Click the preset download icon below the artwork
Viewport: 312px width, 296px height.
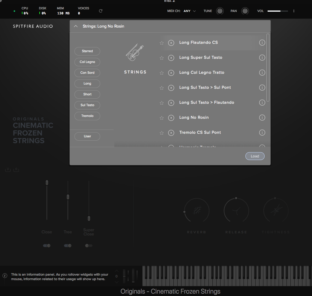point(8,169)
